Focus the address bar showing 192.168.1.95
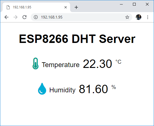Image resolution: width=154 pixels, height=126 pixels. 82,17
